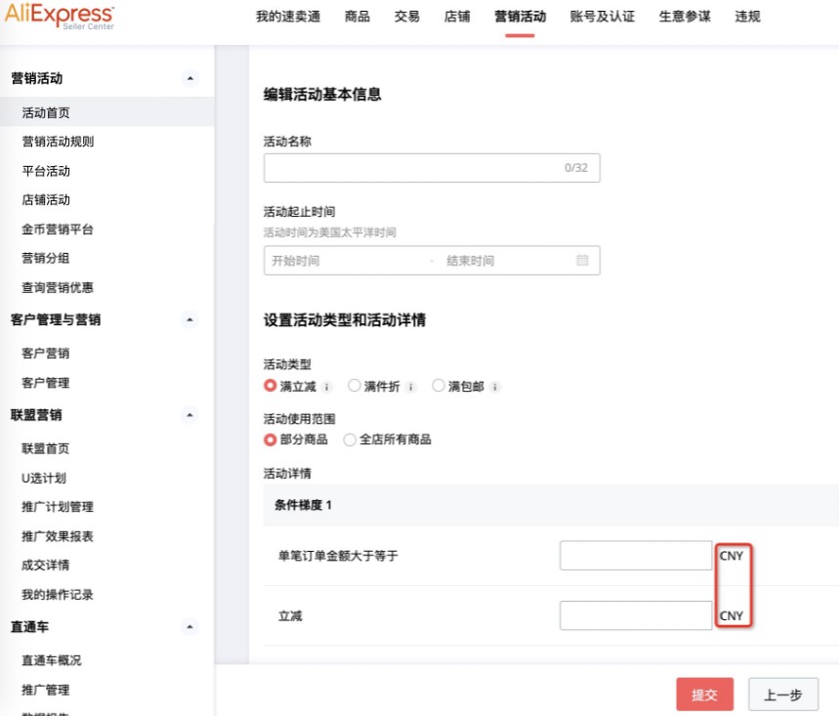Open 我的操作记录 in sidebar
Viewport: 839px width, 716px height.
(58, 595)
